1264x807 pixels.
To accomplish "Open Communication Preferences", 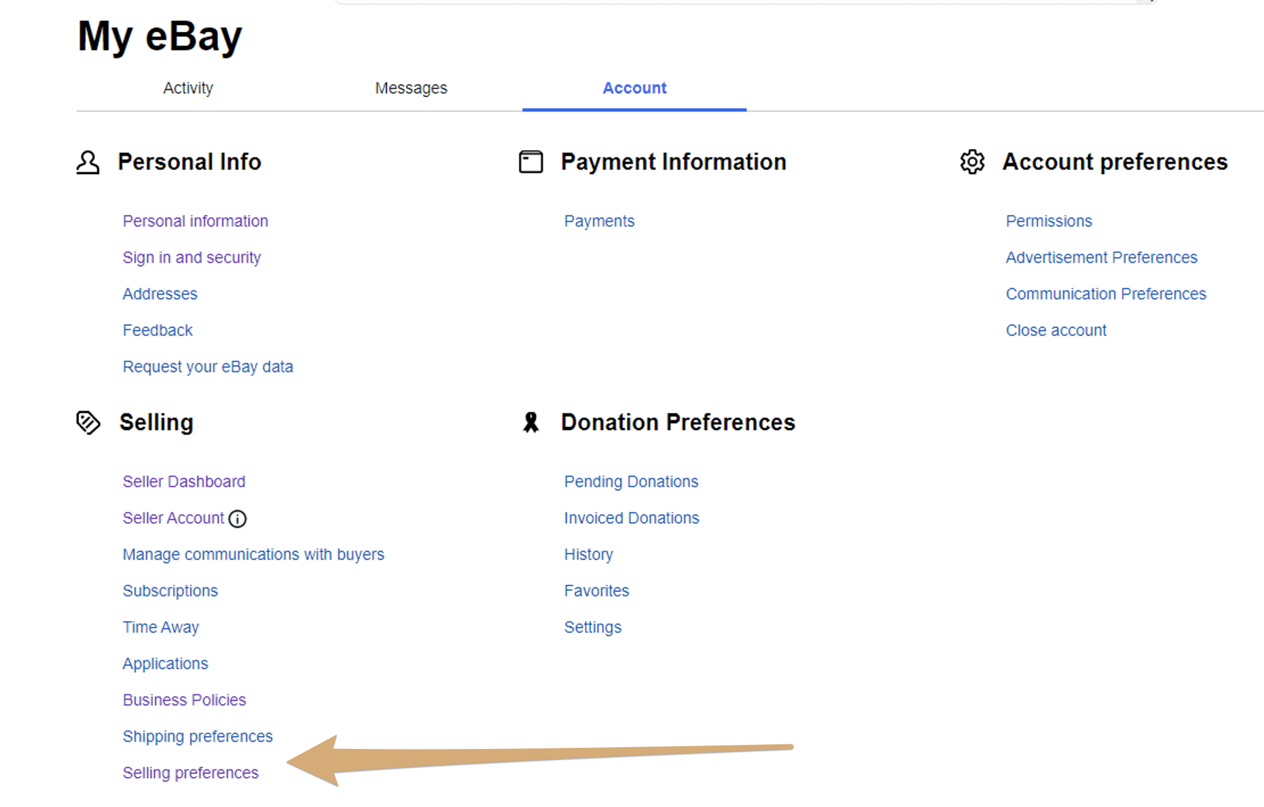I will [1106, 294].
